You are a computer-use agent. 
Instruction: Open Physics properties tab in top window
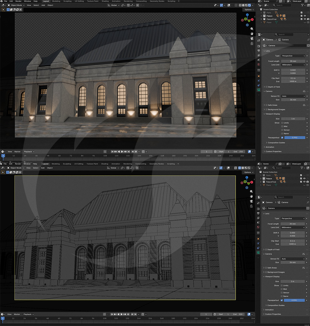pyautogui.click(x=259, y=81)
